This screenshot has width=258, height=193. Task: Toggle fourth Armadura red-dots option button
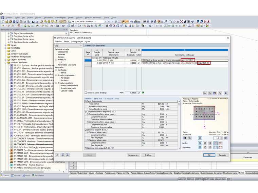(x=215, y=147)
